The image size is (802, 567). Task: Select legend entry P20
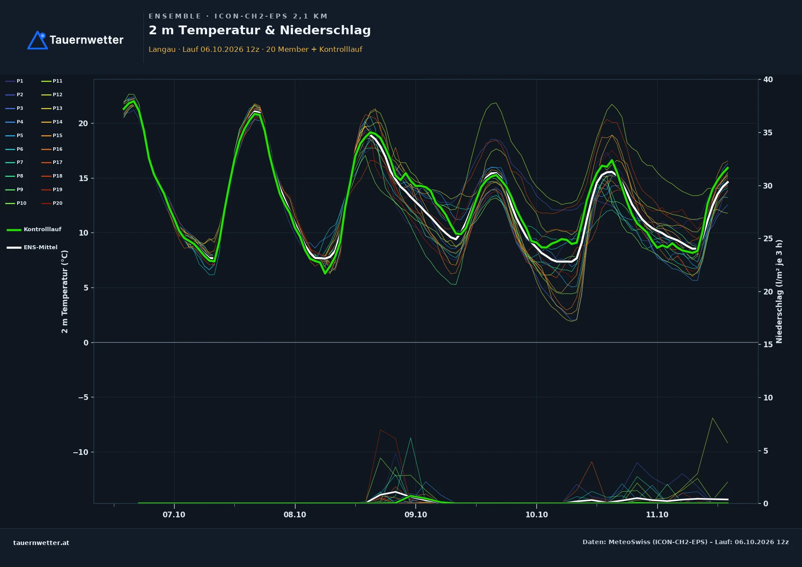click(x=52, y=203)
